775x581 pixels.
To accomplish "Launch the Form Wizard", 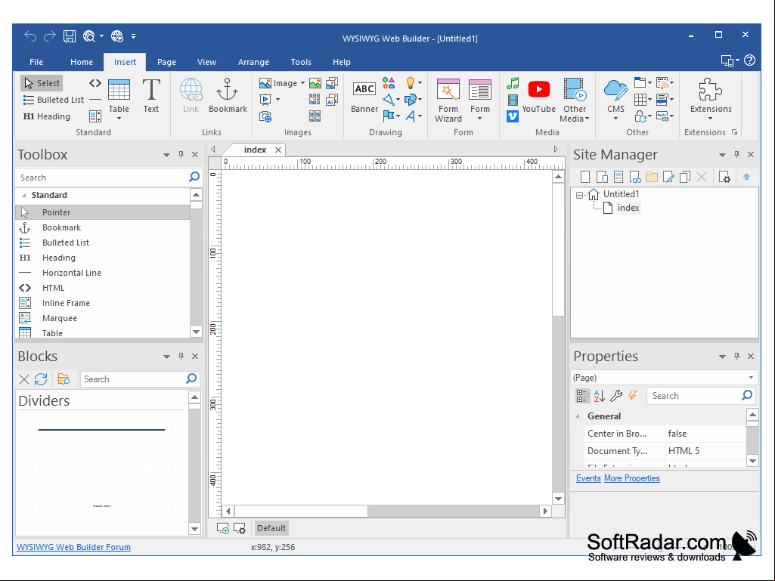I will click(448, 100).
